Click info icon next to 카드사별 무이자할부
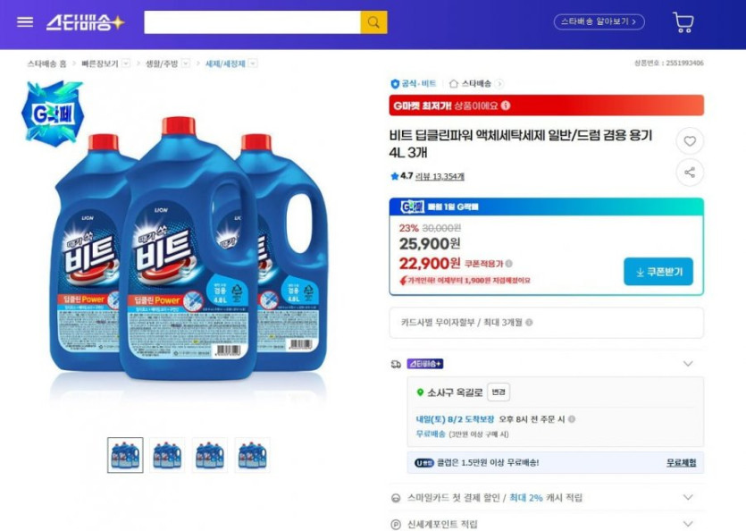Viewport: 746px width, 531px height. 529,323
